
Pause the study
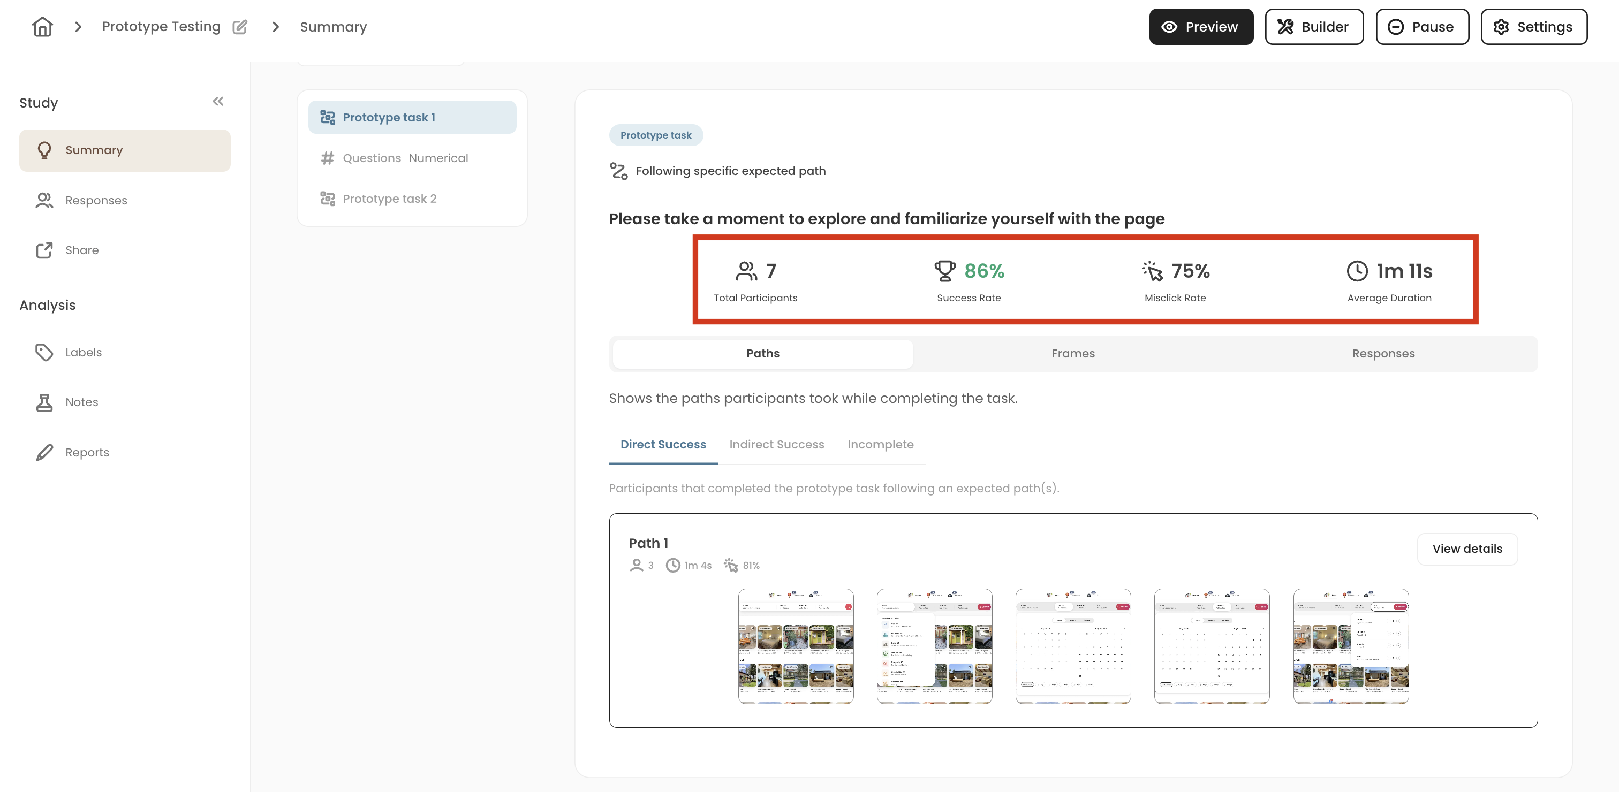[1421, 27]
